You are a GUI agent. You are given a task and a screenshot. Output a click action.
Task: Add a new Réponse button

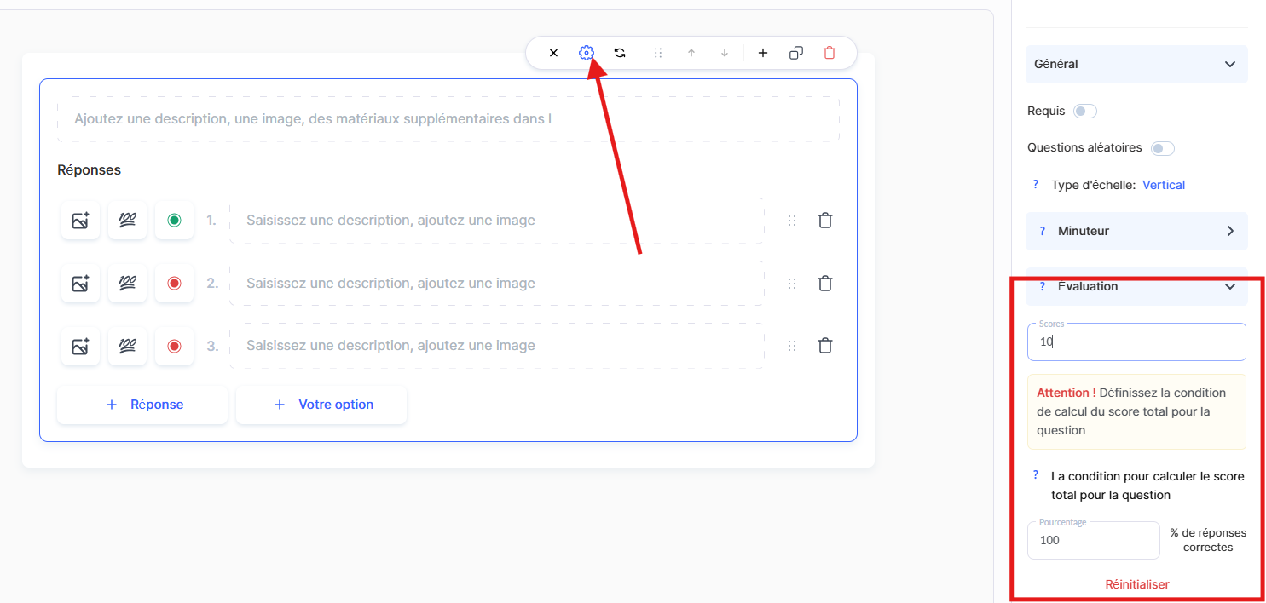pos(142,405)
